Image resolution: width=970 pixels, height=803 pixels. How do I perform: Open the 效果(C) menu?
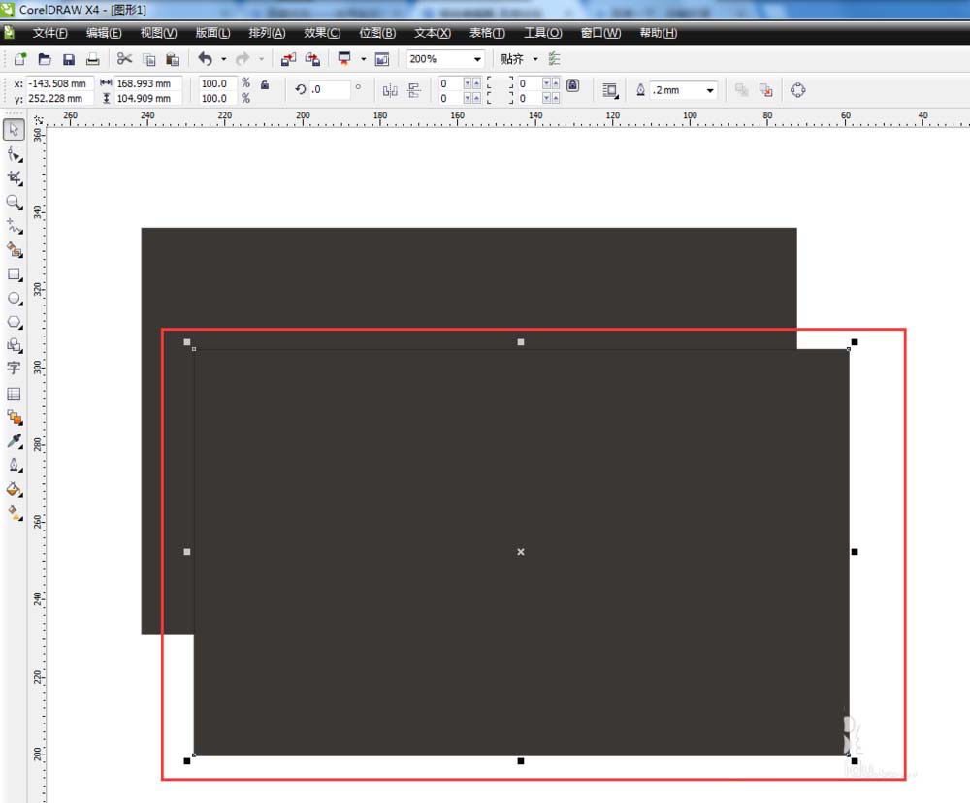pos(322,33)
